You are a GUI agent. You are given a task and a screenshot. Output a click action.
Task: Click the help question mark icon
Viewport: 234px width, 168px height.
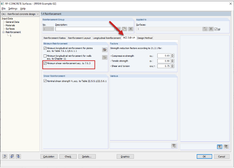(5, 157)
